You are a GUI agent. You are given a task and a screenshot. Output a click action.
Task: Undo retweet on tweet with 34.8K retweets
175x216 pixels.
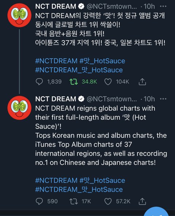74,82
